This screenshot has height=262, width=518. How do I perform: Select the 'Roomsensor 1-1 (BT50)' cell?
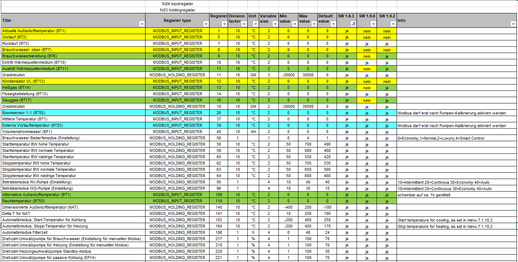[x=73, y=113]
